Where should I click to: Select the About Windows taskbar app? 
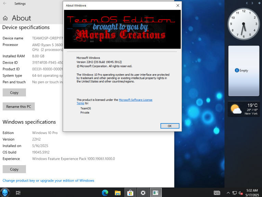(156, 193)
